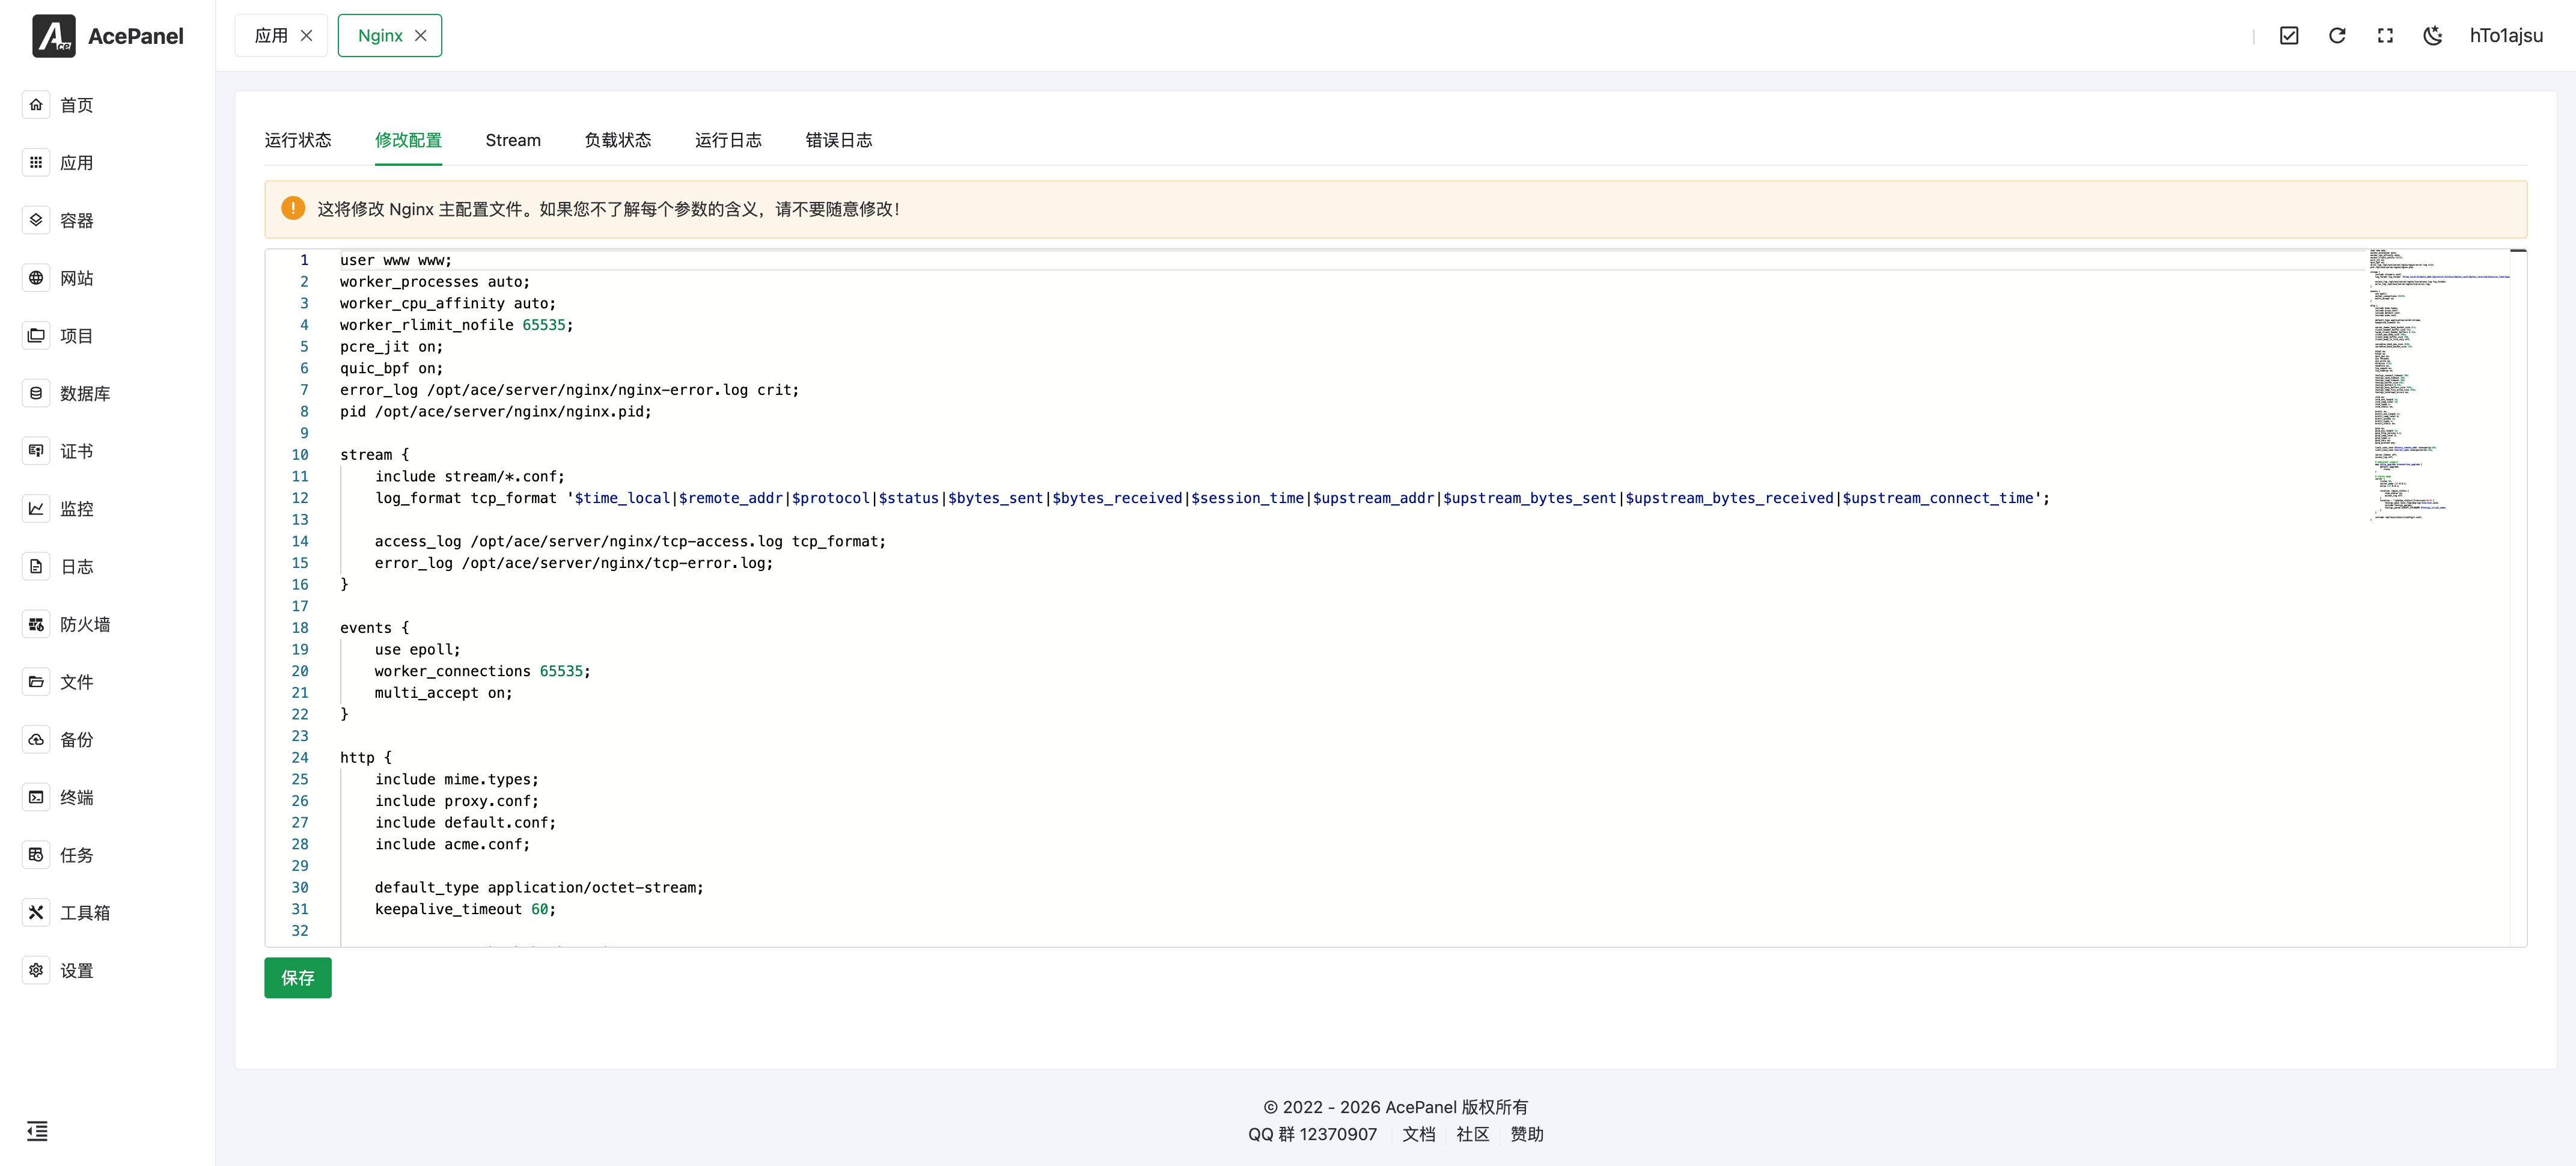Toggle fullscreen mode icon in header
The image size is (2576, 1166).
2385,36
